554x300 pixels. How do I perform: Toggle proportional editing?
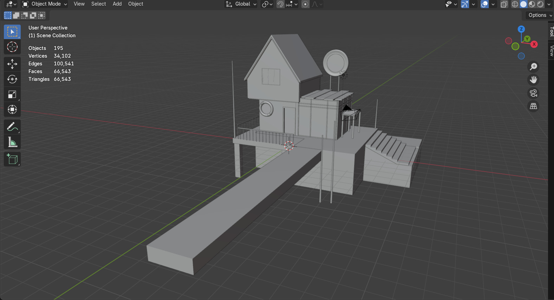[305, 4]
